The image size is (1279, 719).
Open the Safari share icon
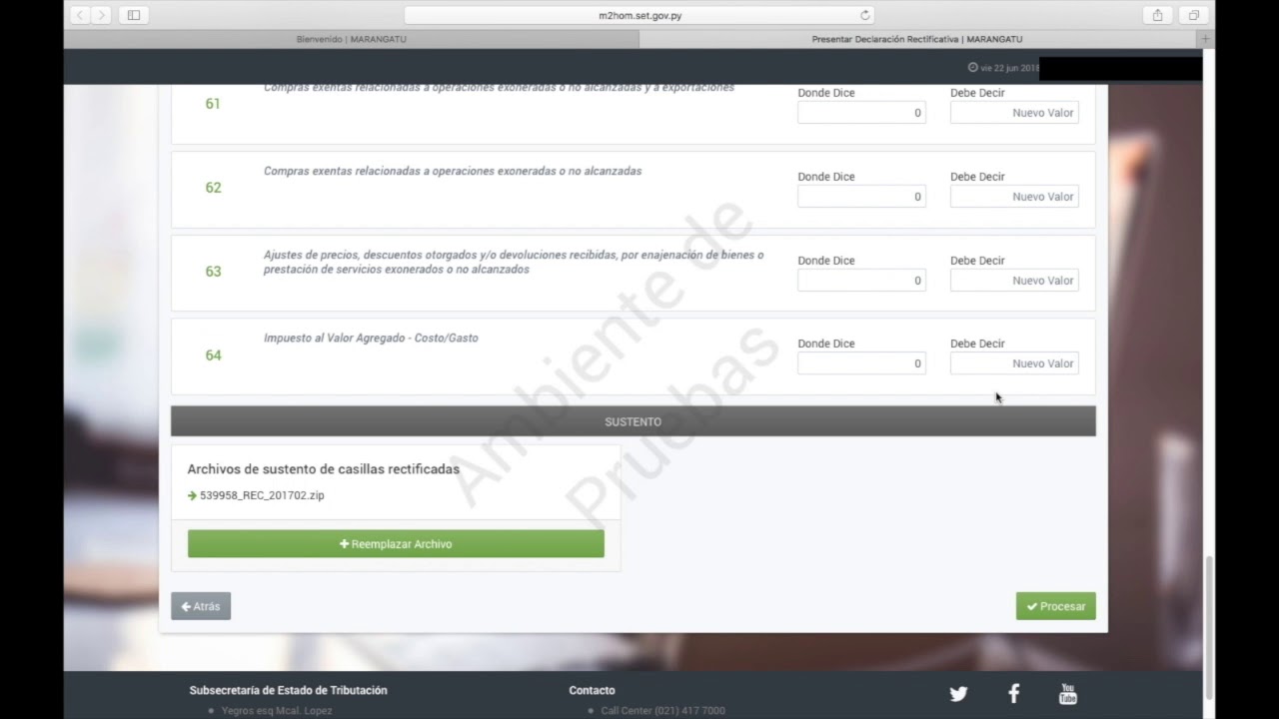1157,15
